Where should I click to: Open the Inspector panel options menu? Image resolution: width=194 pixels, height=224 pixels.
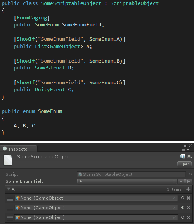click(x=190, y=150)
